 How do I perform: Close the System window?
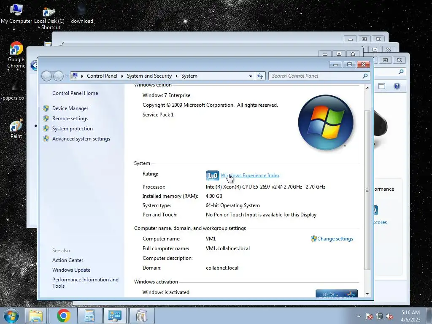tap(363, 65)
